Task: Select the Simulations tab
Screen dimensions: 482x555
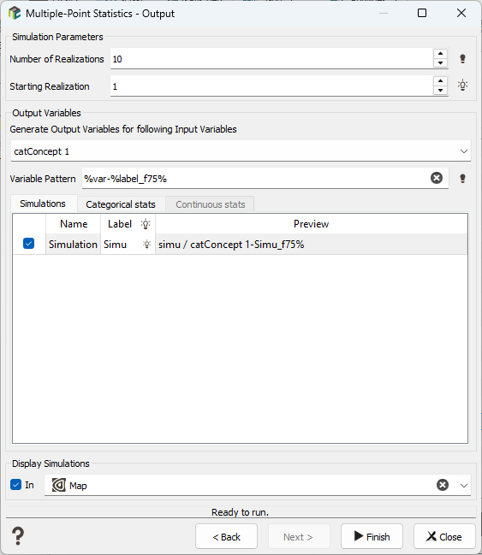Action: coord(43,204)
